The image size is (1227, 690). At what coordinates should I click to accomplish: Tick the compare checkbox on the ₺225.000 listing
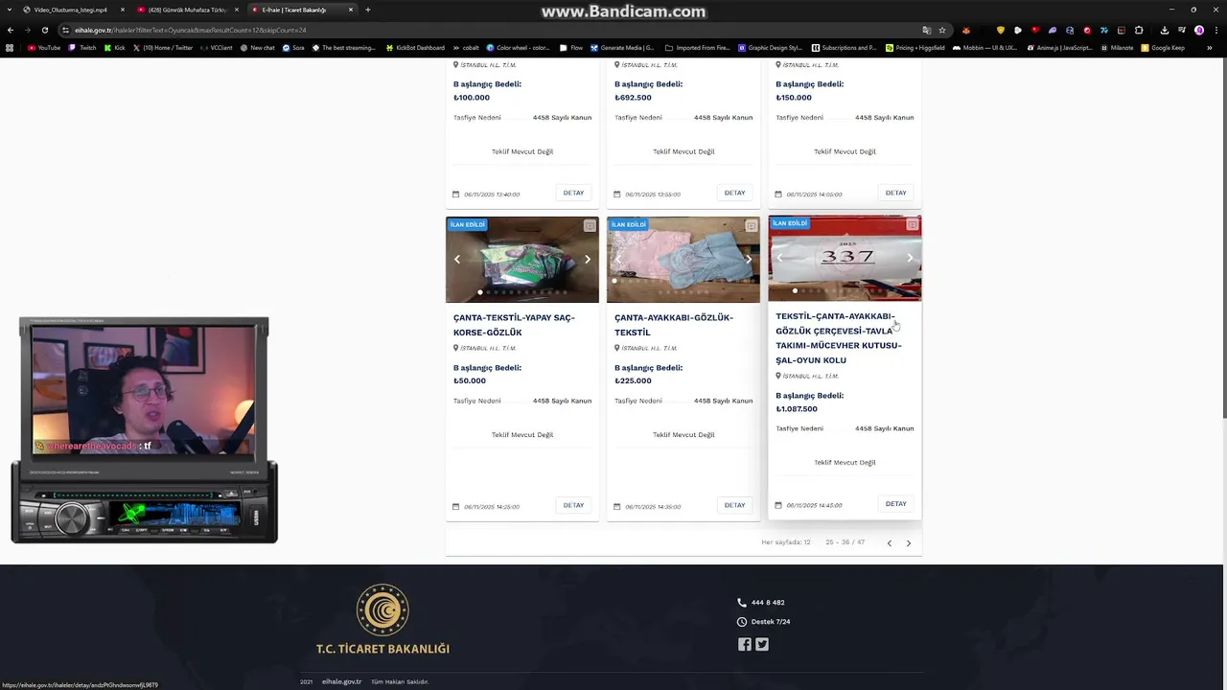click(751, 225)
